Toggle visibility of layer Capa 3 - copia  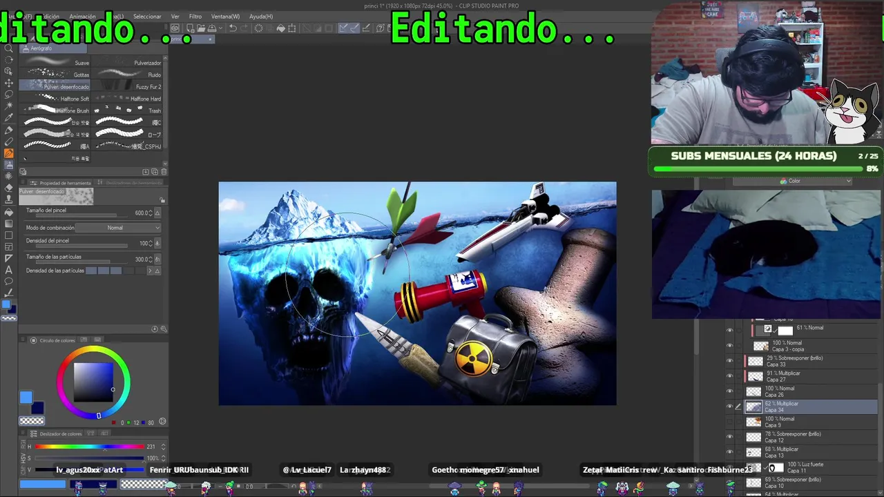coord(729,346)
